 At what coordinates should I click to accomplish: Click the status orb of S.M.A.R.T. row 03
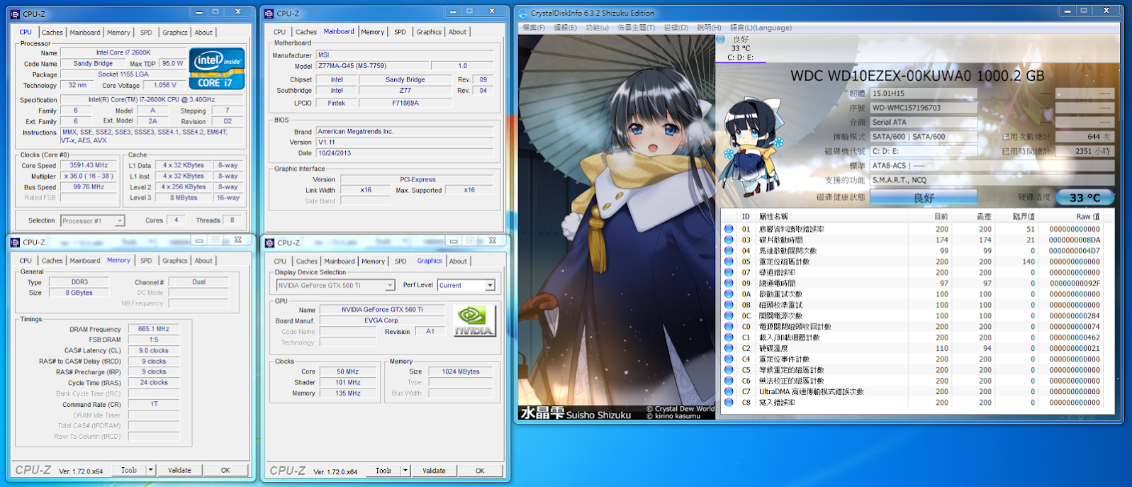point(728,240)
